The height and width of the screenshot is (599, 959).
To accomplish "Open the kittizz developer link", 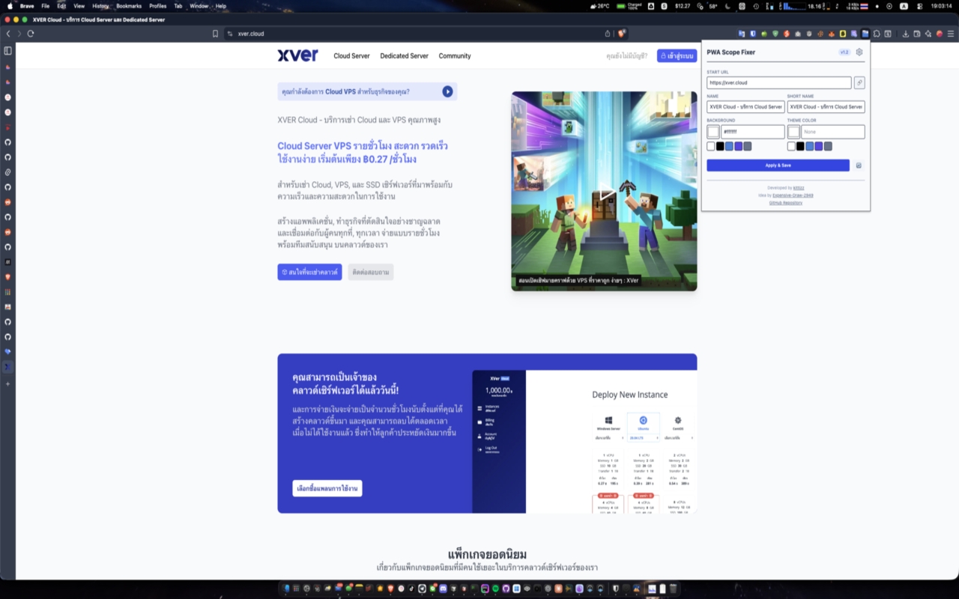I will pos(798,188).
